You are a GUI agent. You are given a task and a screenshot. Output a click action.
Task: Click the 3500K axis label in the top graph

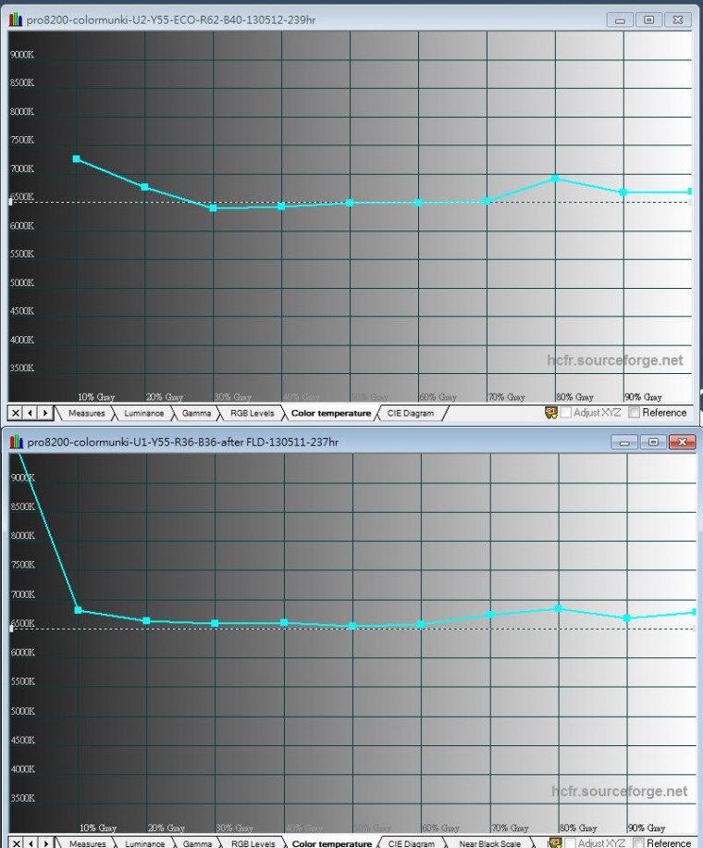pyautogui.click(x=22, y=368)
